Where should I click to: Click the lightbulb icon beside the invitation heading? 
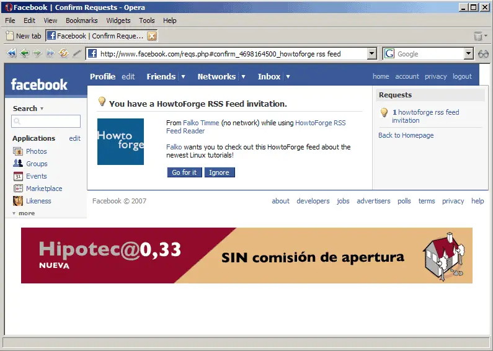tap(102, 101)
